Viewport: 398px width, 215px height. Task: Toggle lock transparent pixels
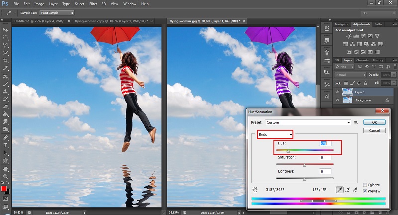point(346,83)
